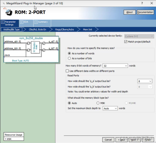Click q_a[7..0] output label
The height and width of the screenshot is (143, 156).
pyautogui.click(x=53, y=42)
